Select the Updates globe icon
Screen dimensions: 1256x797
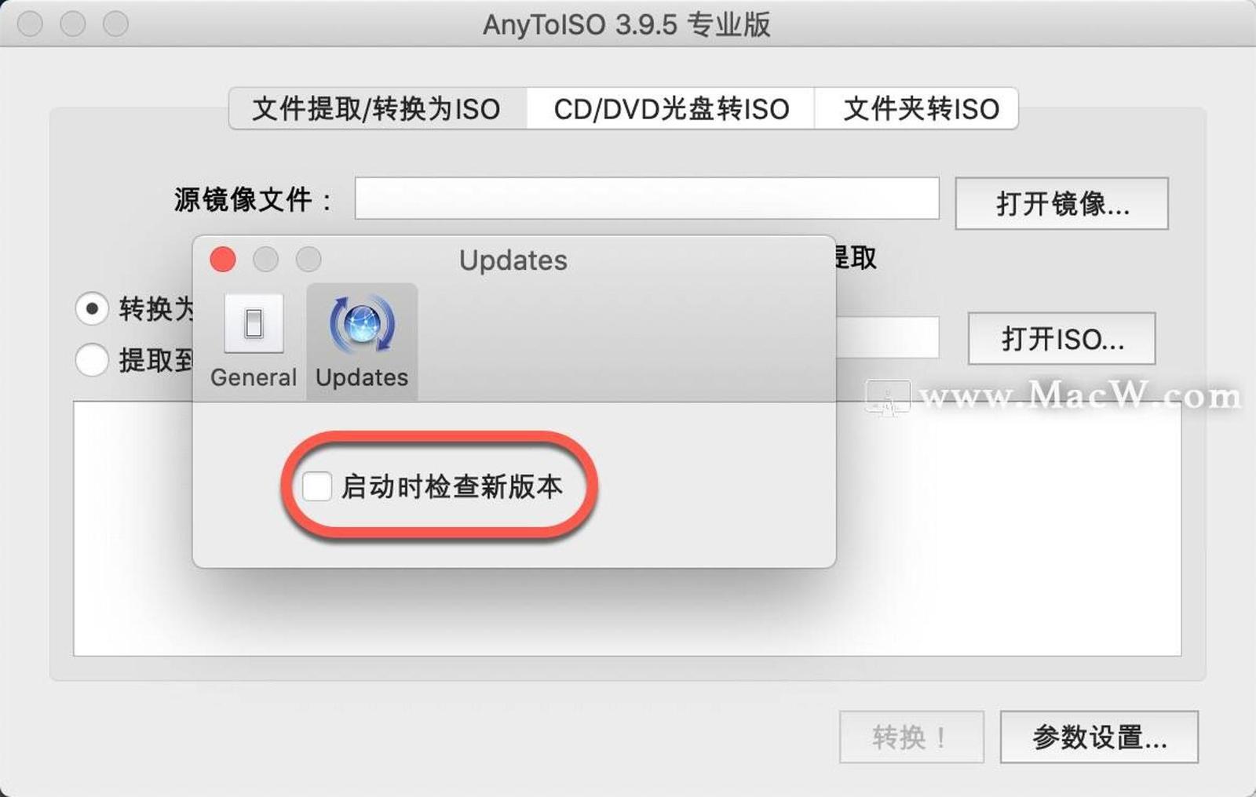tap(362, 323)
